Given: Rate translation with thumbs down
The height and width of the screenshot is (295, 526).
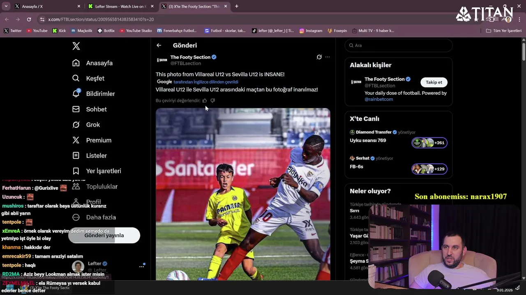Looking at the screenshot, I should coord(212,100).
